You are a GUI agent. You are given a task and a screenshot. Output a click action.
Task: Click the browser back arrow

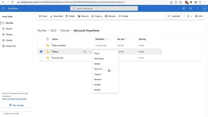3,2
